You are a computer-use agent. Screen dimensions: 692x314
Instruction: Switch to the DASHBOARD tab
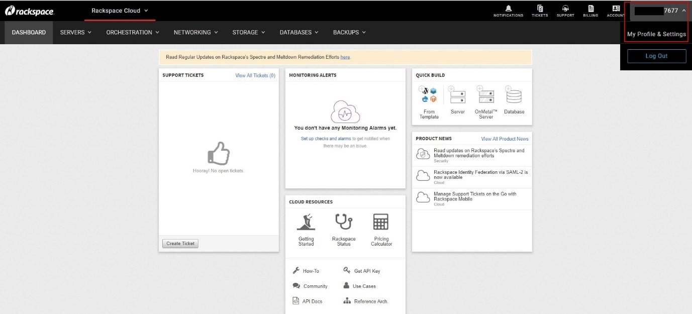29,32
